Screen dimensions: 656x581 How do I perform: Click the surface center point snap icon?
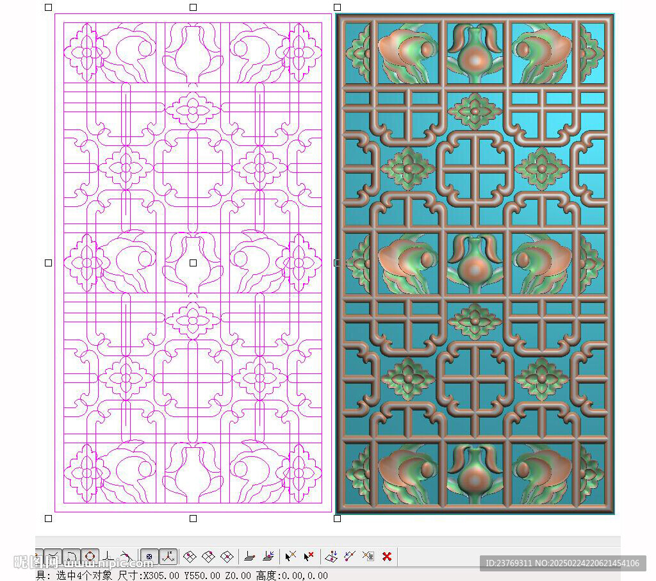point(227,557)
